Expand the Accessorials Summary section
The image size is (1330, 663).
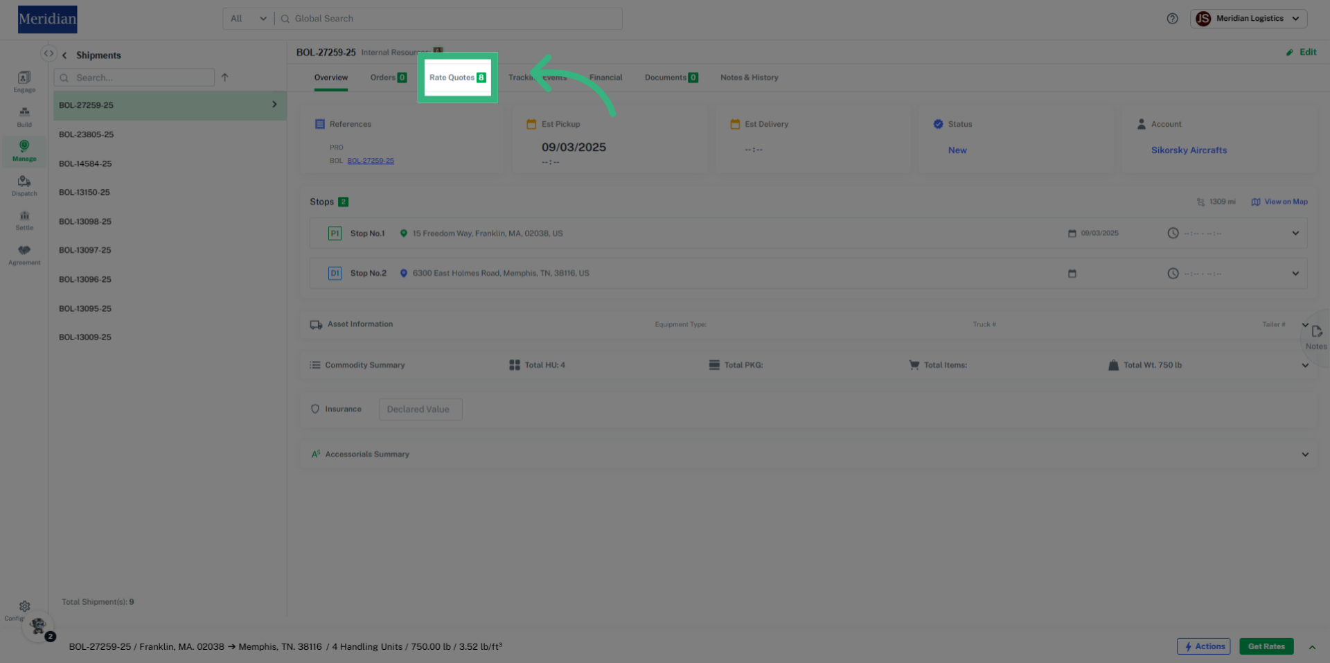[1305, 455]
